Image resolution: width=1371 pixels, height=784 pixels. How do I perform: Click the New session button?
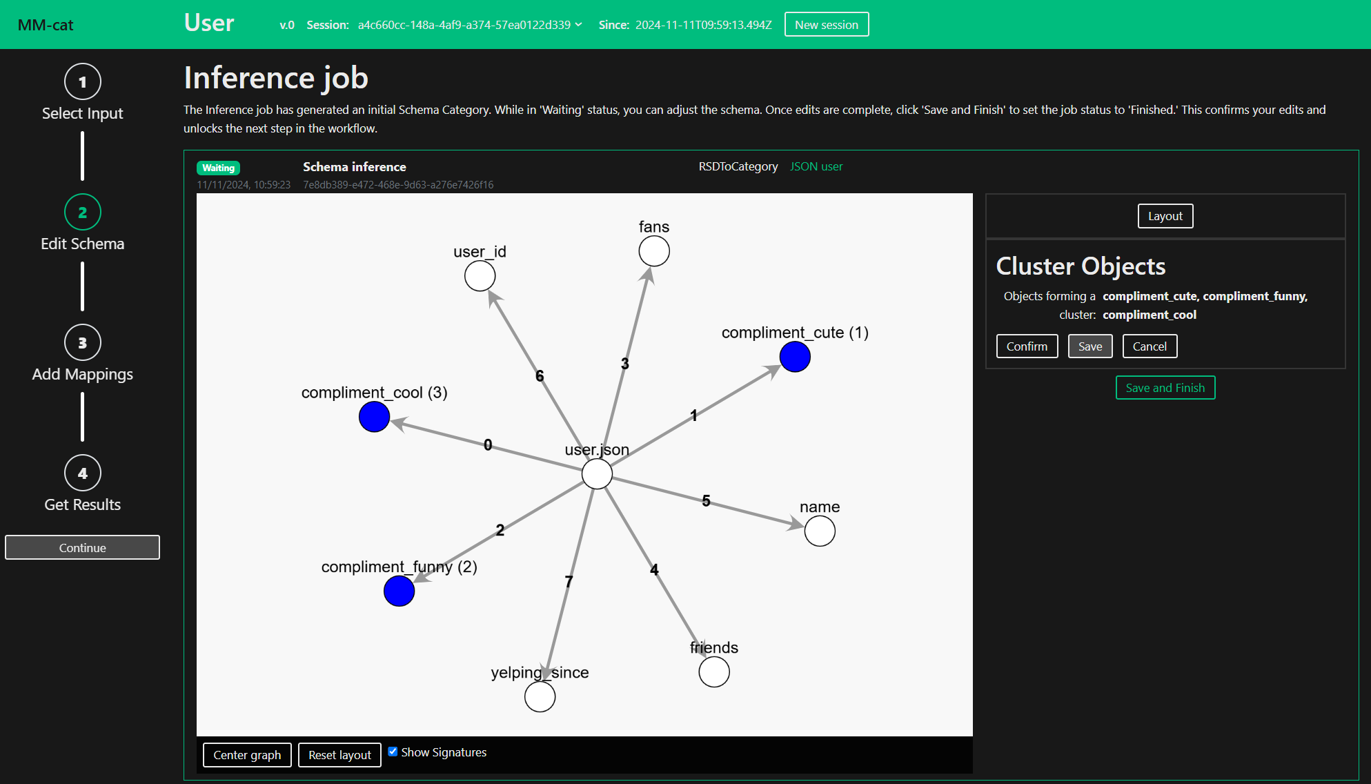pos(827,25)
